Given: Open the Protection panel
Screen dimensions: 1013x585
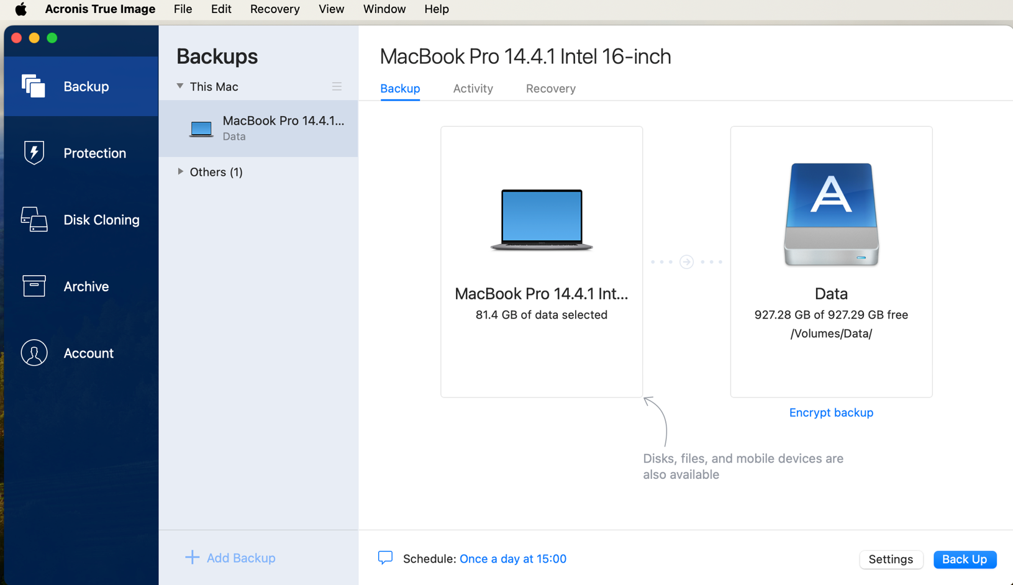Looking at the screenshot, I should tap(81, 153).
